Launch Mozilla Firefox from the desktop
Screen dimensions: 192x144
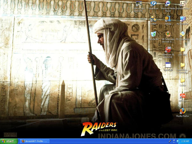pos(183,112)
